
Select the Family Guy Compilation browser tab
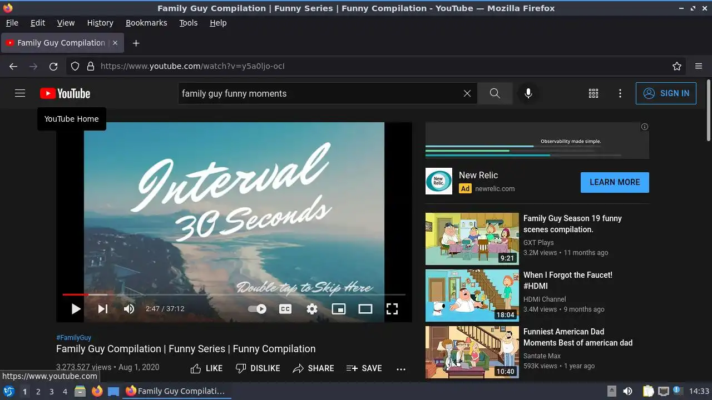(61, 43)
